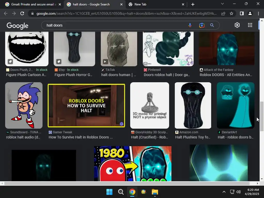Click 'Figure Plush Cartoon A...' link
This screenshot has height=198, width=264.
click(26, 75)
